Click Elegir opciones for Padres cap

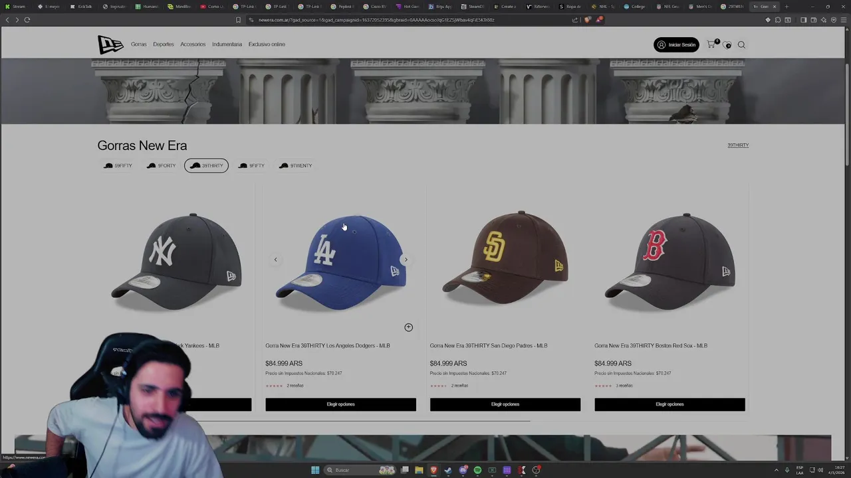[505, 404]
